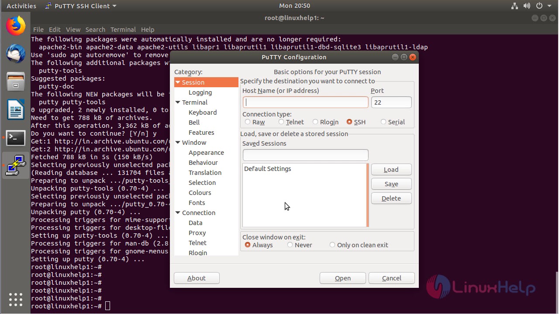Select Translation category
Viewport: 559px width, 314px height.
(205, 173)
